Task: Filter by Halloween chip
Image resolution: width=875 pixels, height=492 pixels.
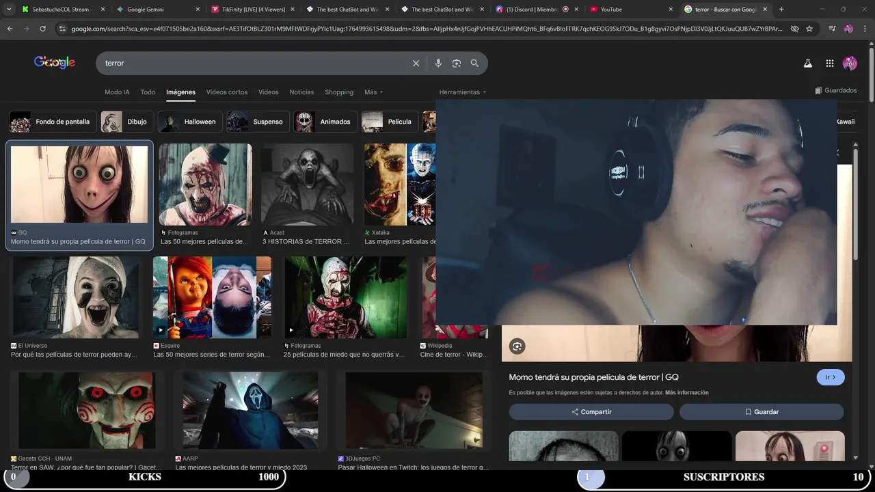Action: 189,122
